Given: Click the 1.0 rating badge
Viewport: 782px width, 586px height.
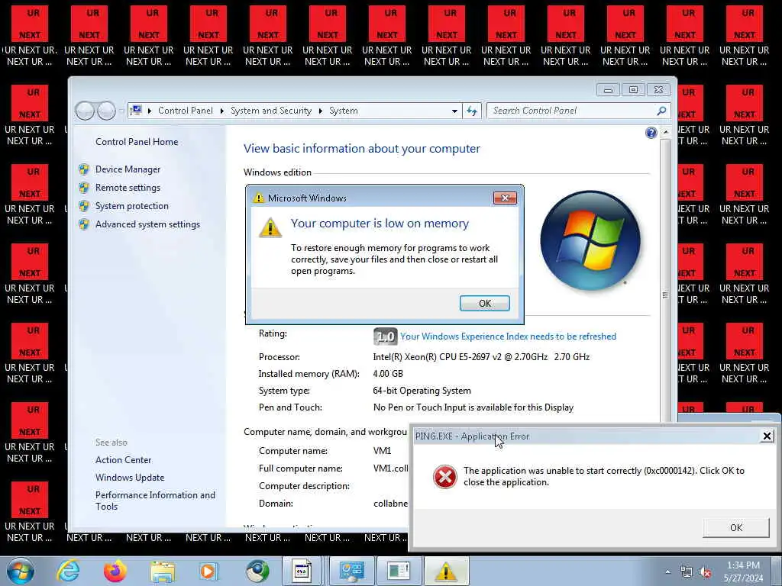Looking at the screenshot, I should tap(385, 336).
